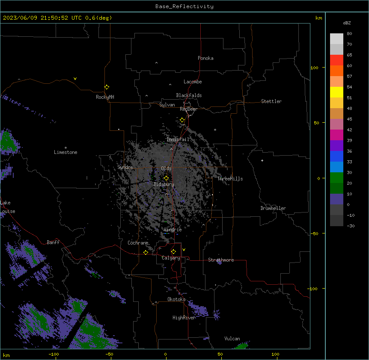Click the Innisfail city label
The width and height of the screenshot is (369, 360).
pos(178,139)
